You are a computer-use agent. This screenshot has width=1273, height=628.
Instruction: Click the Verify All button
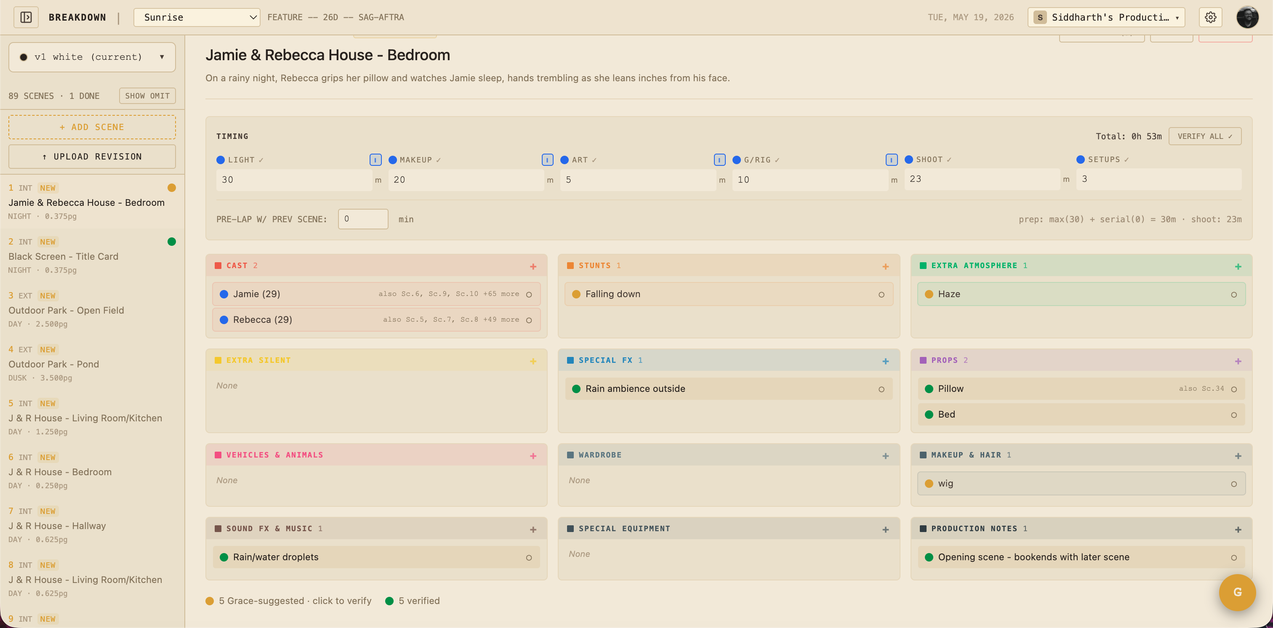(x=1204, y=136)
